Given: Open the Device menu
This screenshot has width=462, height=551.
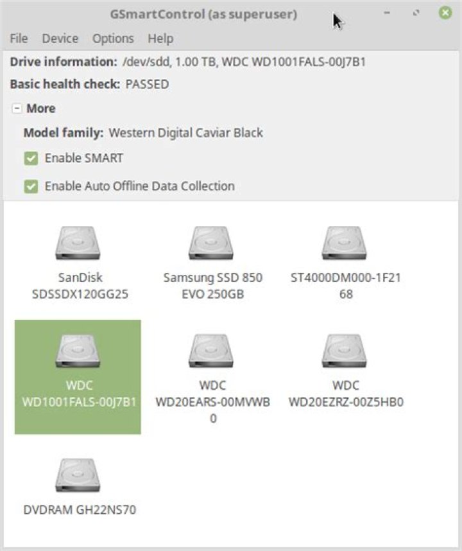Looking at the screenshot, I should click(60, 39).
